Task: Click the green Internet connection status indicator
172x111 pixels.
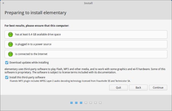Action: (11, 54)
